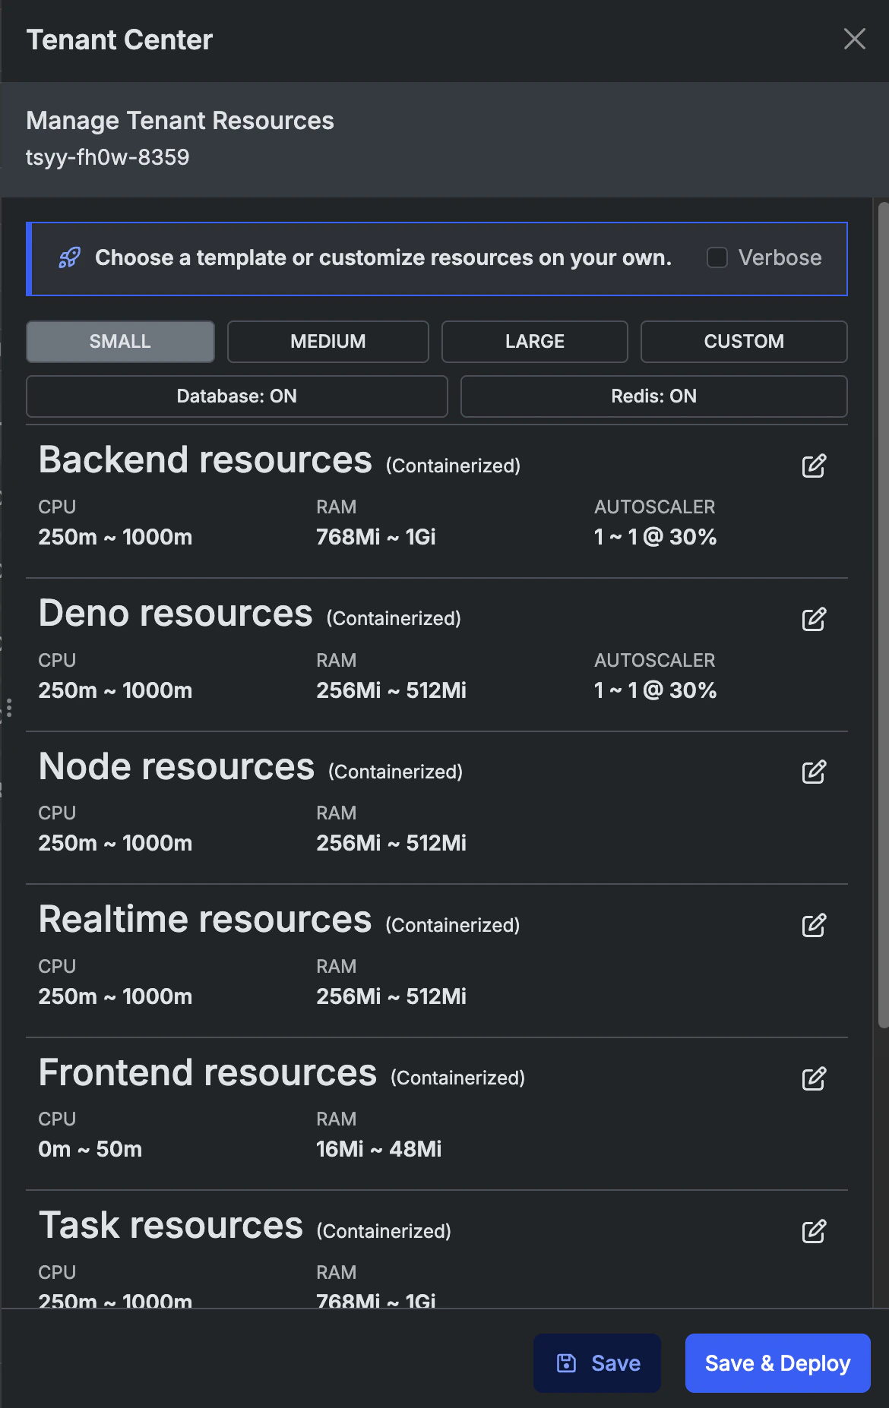Click Deno autoscaler value 1 ~ 1 @ 30%
Image resolution: width=889 pixels, height=1408 pixels.
pyautogui.click(x=656, y=690)
